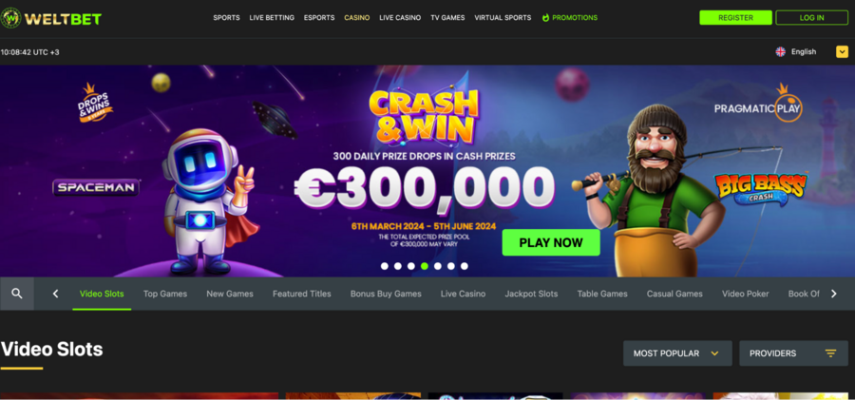
Task: Click the search magnifier icon
Action: coord(17,294)
